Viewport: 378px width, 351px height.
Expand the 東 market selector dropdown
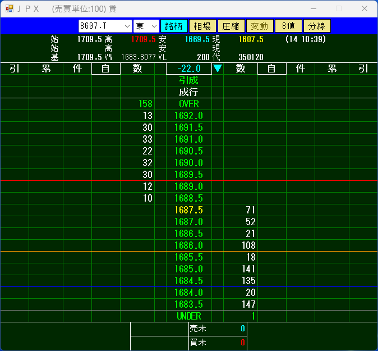(153, 26)
